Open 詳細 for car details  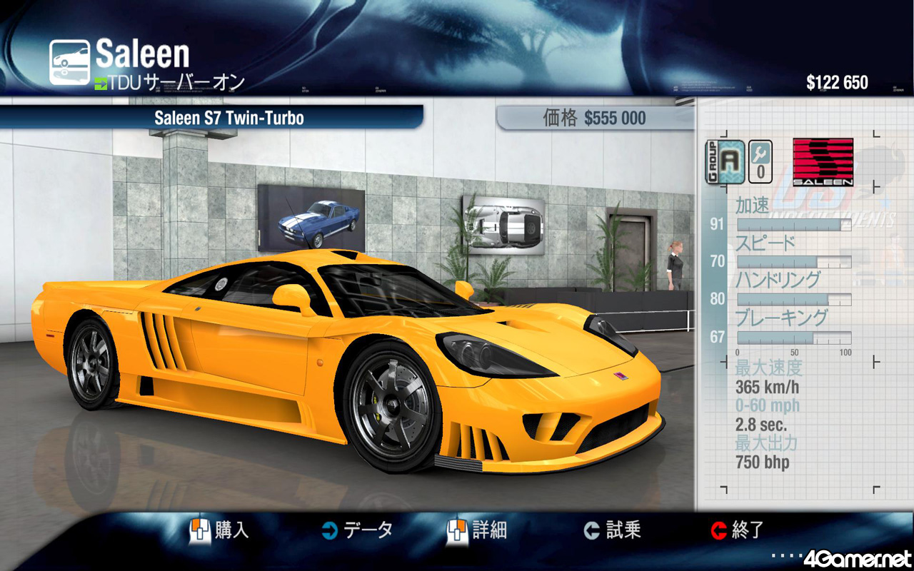click(x=489, y=530)
